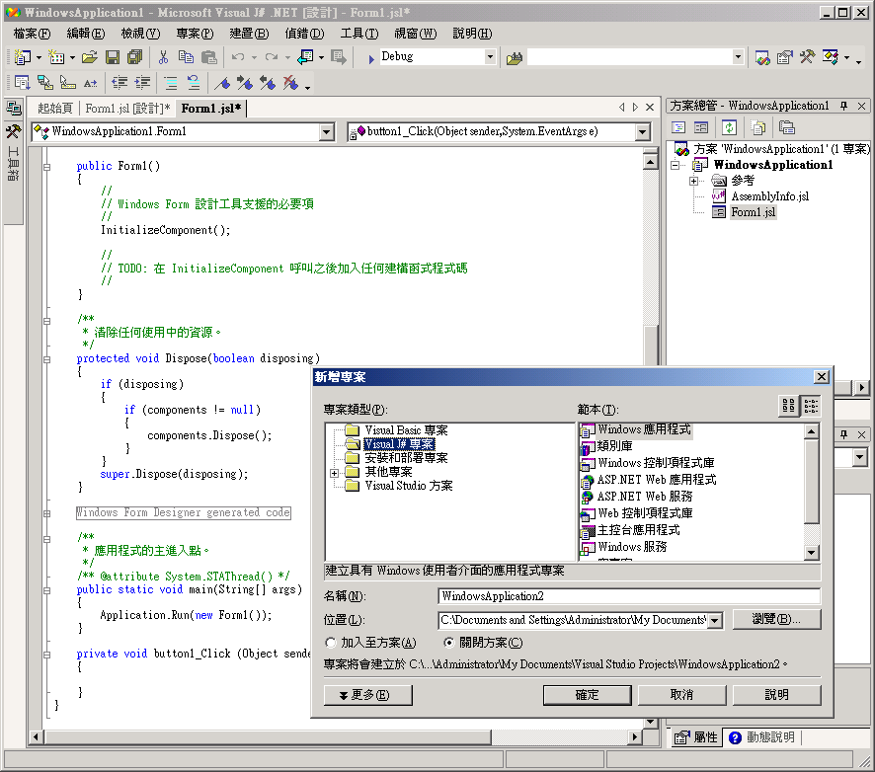Image resolution: width=875 pixels, height=772 pixels.
Task: Click the 說明 button in the dialog
Action: (777, 695)
